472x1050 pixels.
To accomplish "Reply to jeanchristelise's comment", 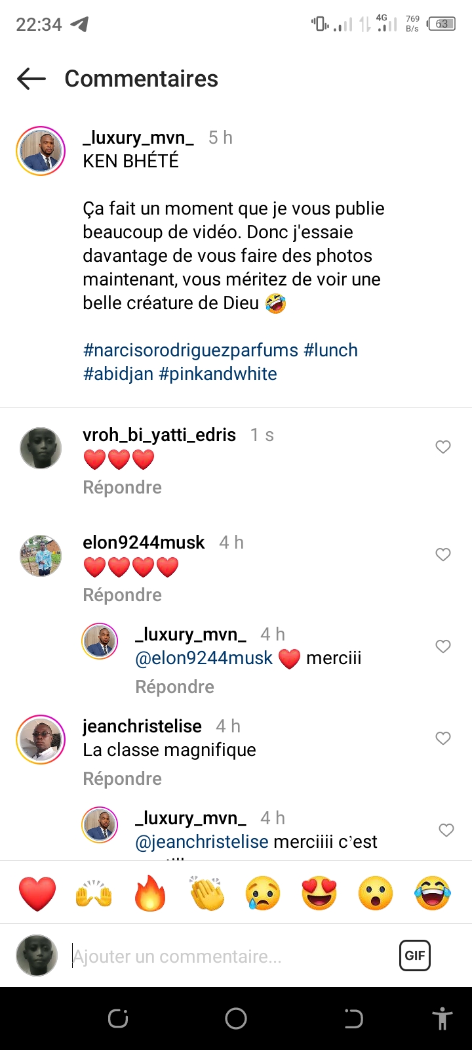I will (122, 779).
